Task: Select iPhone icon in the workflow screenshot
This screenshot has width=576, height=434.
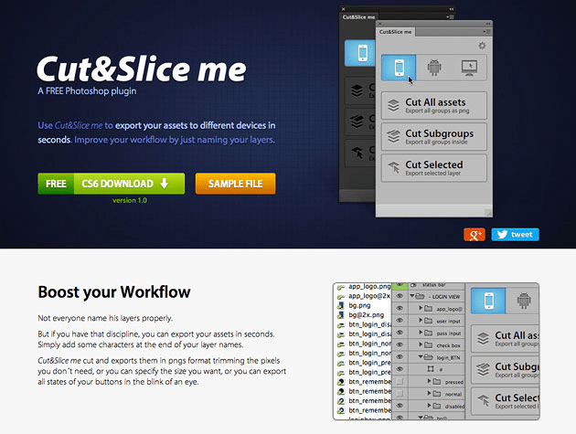Action: point(488,301)
